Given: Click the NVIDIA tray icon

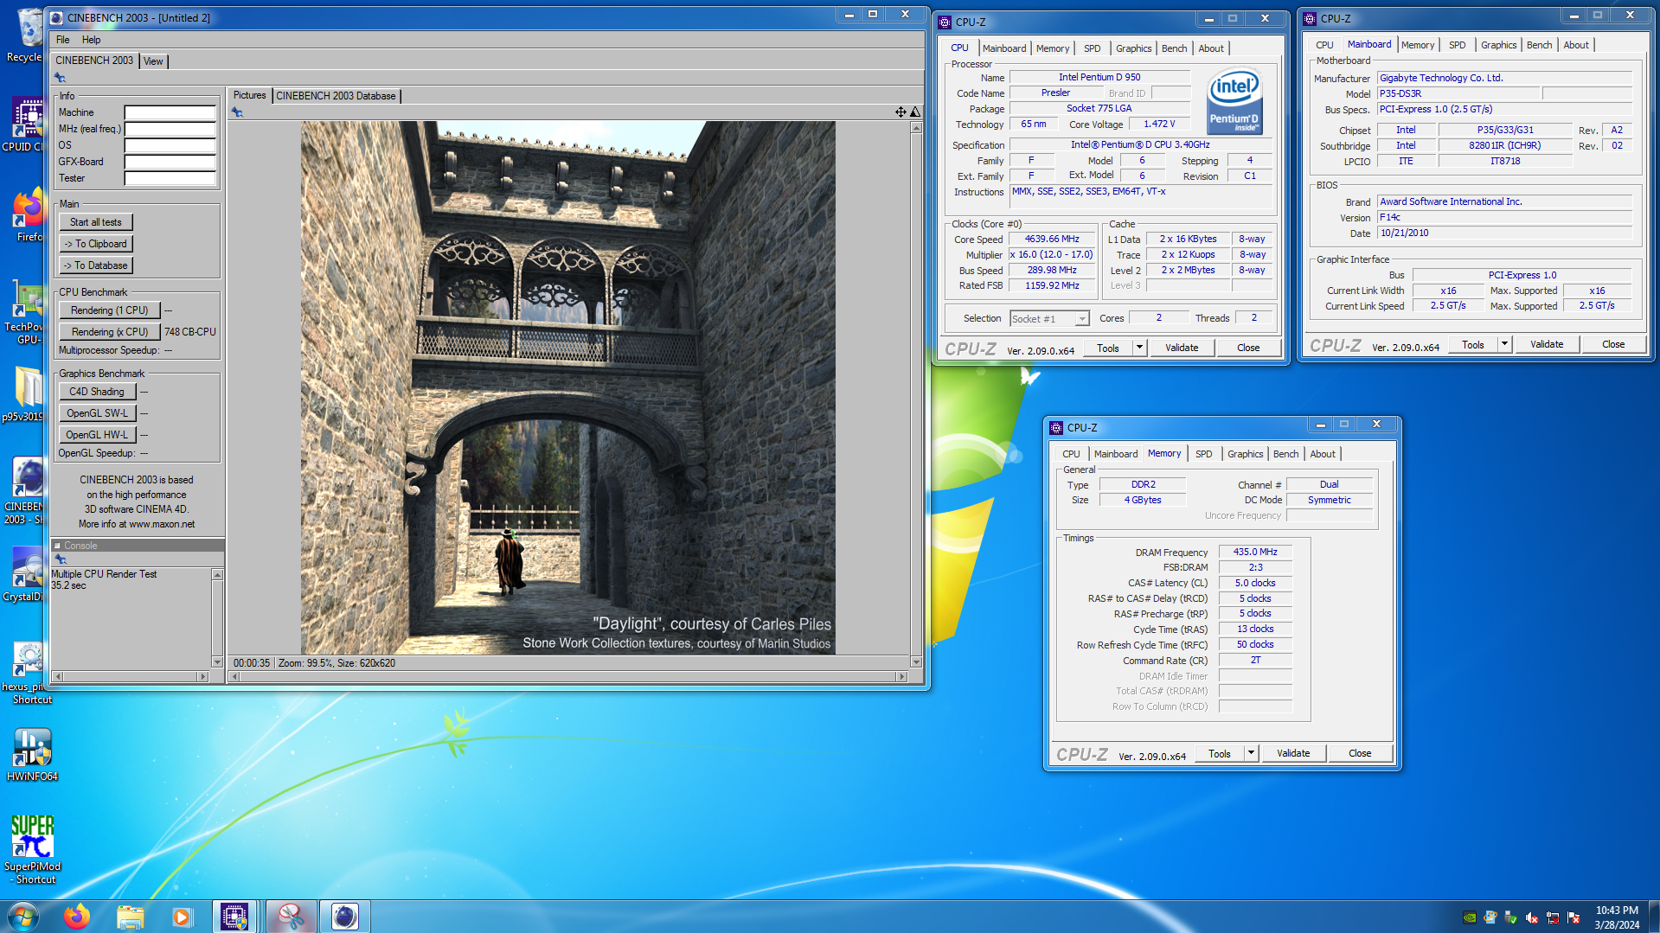Looking at the screenshot, I should [x=1470, y=918].
